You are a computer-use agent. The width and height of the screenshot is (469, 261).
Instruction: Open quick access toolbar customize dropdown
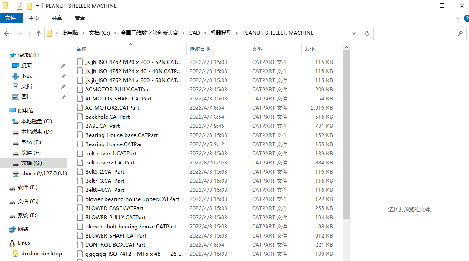point(37,6)
